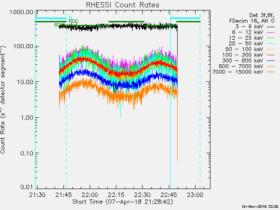Click the yellow line swatch for 50-100 keV
This screenshot has width=280, height=210.
pyautogui.click(x=271, y=49)
